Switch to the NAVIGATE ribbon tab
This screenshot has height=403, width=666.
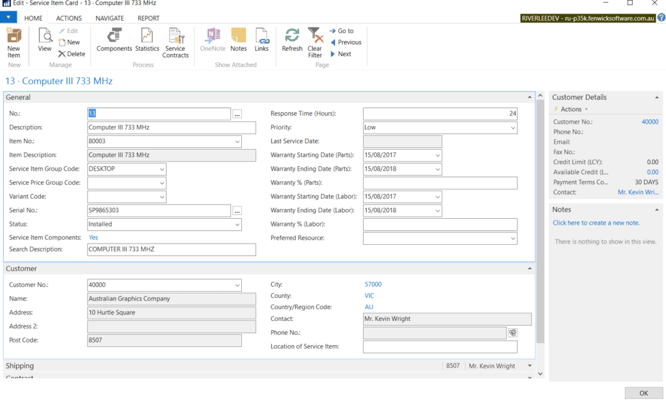click(x=109, y=18)
